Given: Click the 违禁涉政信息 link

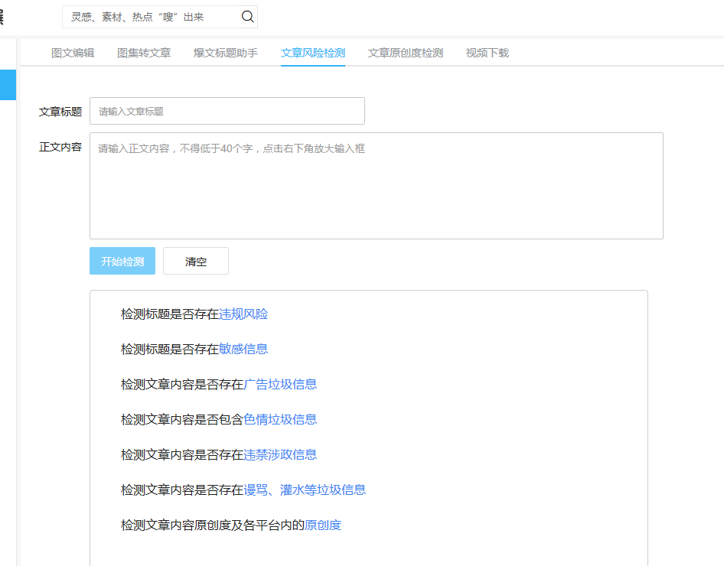Looking at the screenshot, I should click(x=280, y=455).
